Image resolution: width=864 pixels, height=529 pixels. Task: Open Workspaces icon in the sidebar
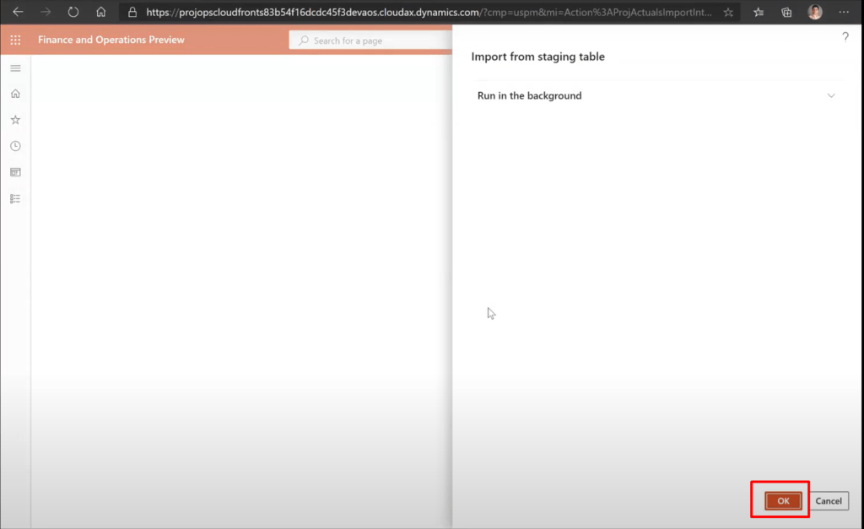(x=15, y=172)
